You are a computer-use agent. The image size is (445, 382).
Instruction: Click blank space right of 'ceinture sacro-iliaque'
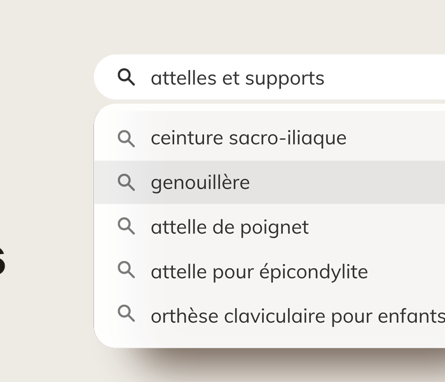(396, 138)
